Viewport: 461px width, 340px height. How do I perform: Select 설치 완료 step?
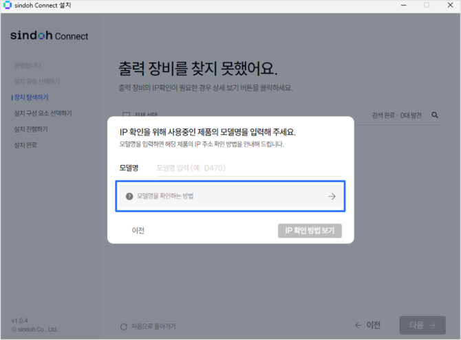pos(25,145)
